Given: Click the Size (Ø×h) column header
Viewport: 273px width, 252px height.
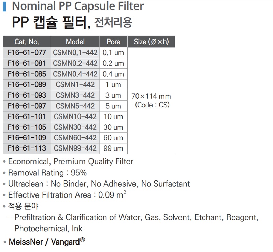Looking at the screenshot, I should (x=151, y=42).
